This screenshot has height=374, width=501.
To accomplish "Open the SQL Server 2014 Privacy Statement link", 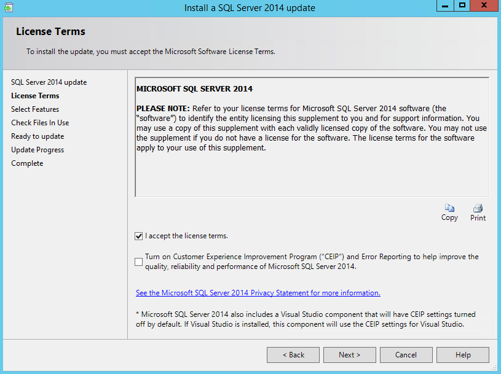I will point(258,293).
